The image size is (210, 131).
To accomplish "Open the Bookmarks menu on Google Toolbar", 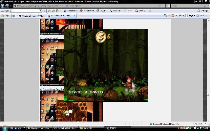I will tap(73, 11).
